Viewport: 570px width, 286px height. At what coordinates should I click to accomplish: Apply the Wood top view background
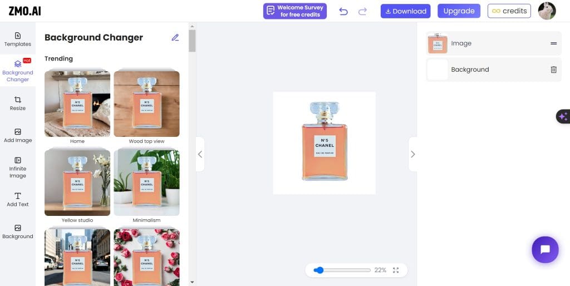click(x=146, y=103)
